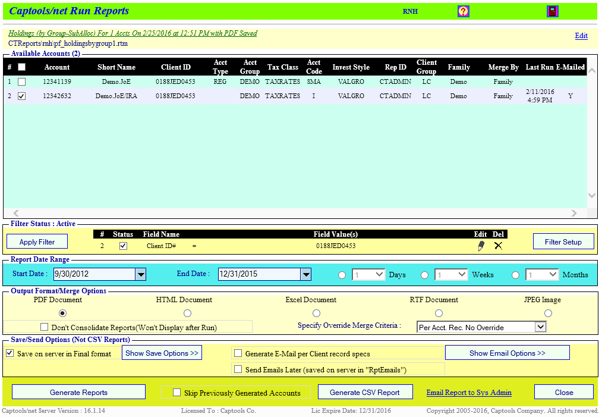602x417 pixels.
Task: Delete the filter row using the X icon
Action: [x=498, y=245]
